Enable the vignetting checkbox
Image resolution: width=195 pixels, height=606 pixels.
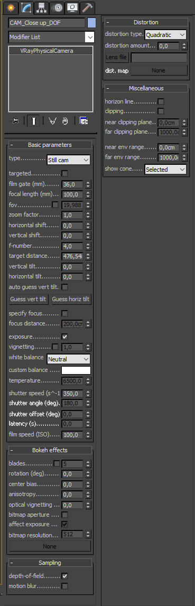55,347
